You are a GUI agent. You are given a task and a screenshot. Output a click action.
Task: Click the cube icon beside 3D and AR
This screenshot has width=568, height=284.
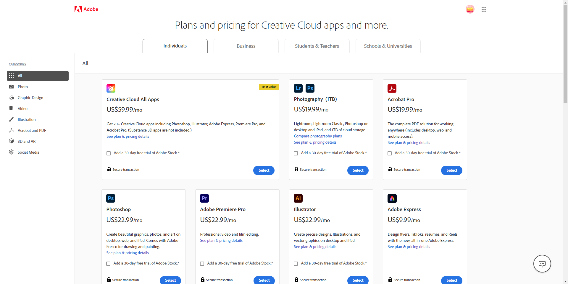(x=11, y=141)
